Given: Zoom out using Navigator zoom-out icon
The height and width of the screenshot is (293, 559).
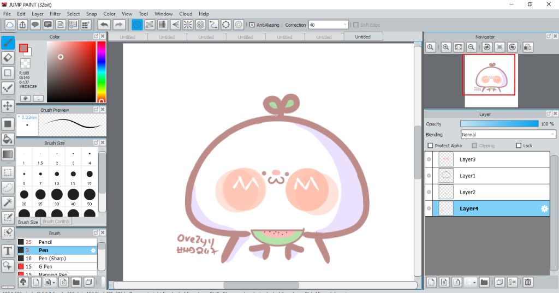Looking at the screenshot, I should pos(471,47).
